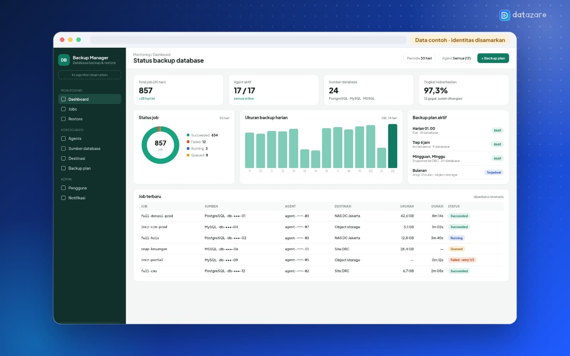Click the Tingkat keberhasilan 97,3% card
Screen dimensions: 570x356
pyautogui.click(x=463, y=90)
